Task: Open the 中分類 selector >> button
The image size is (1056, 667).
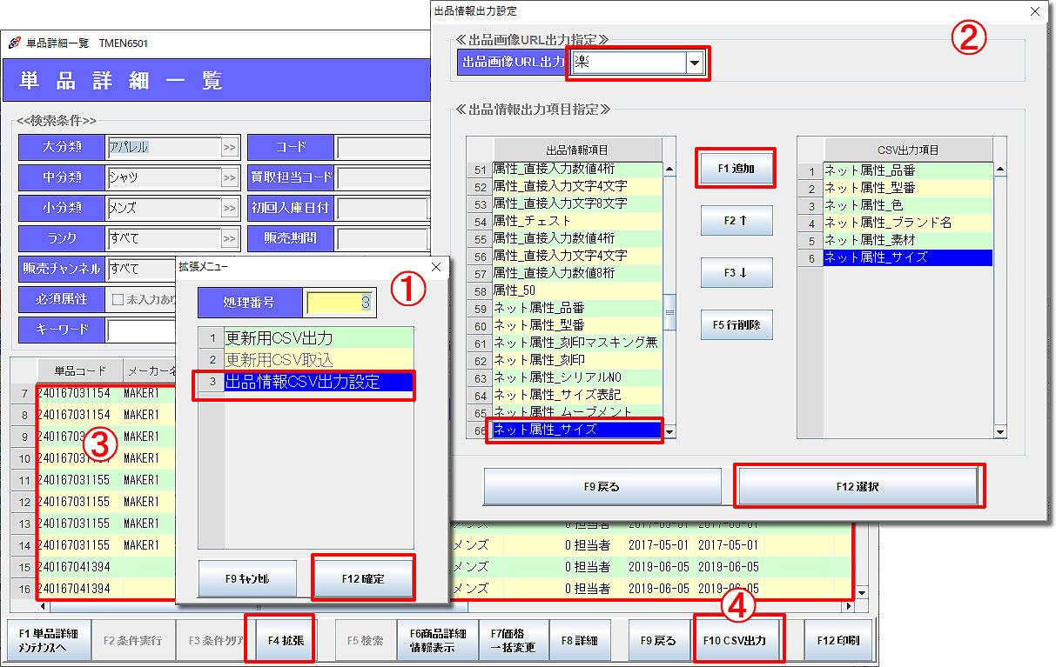Action: [x=229, y=177]
